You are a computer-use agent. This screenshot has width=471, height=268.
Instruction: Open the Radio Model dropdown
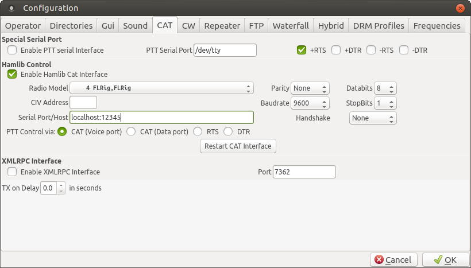point(161,88)
